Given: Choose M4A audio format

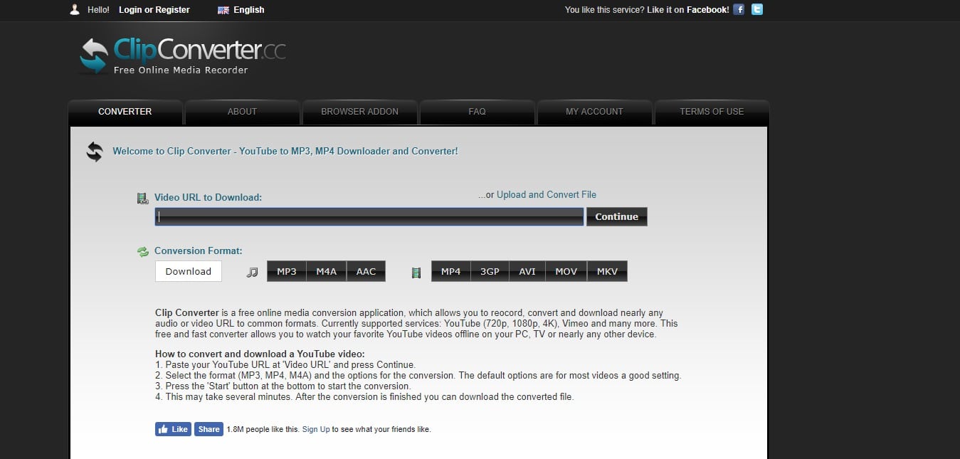Looking at the screenshot, I should (x=327, y=271).
